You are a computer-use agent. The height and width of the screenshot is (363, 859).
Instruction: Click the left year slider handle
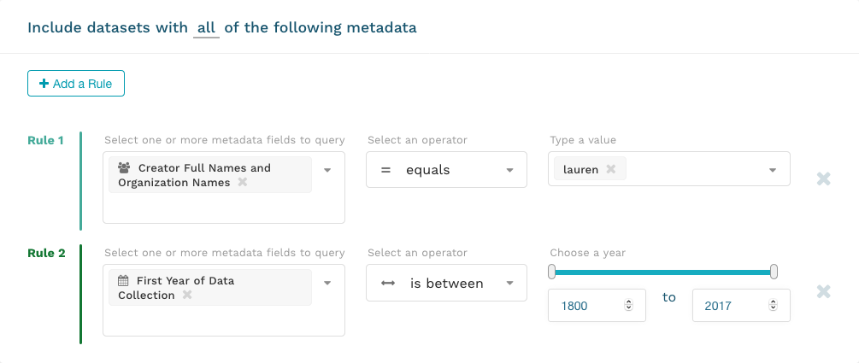click(x=552, y=272)
